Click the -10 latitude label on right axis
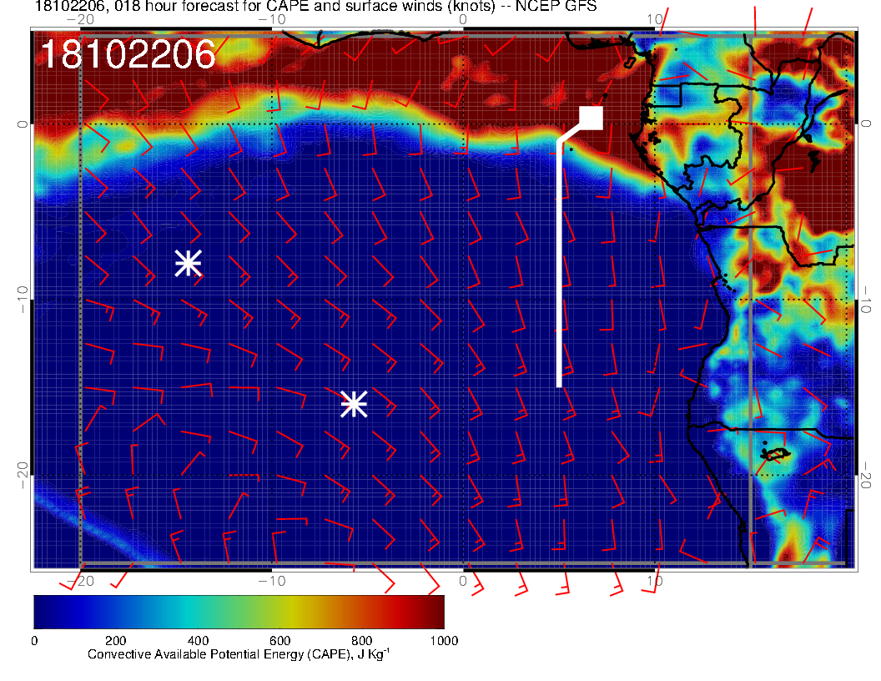Image resolution: width=881 pixels, height=681 pixels. (x=867, y=299)
